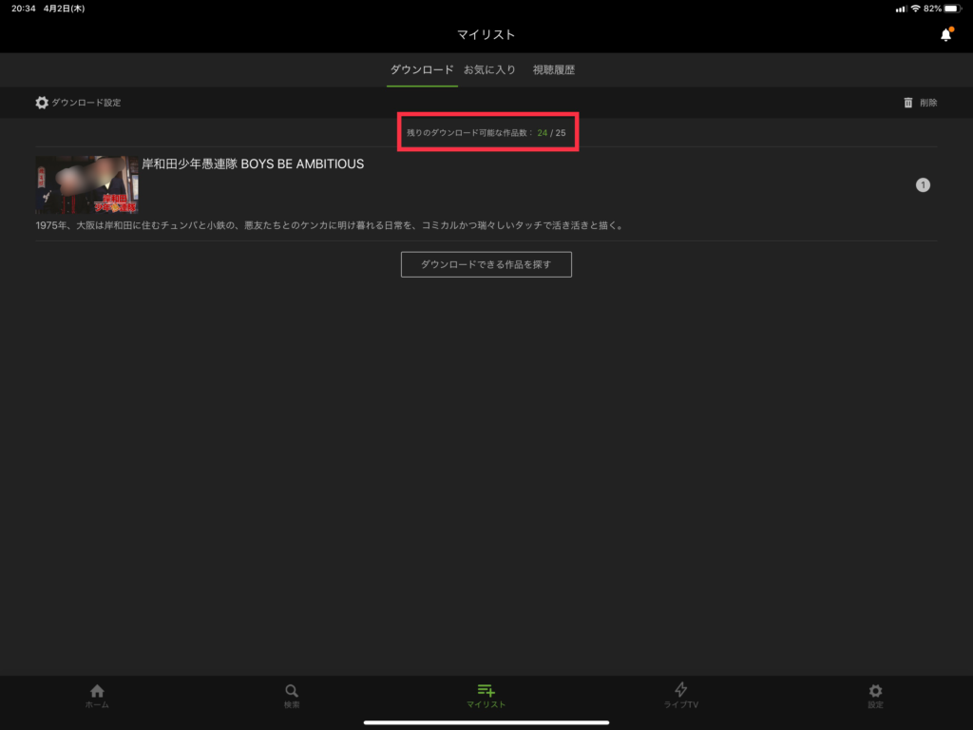
Task: Switch to the お気に入り tab
Action: coord(489,69)
